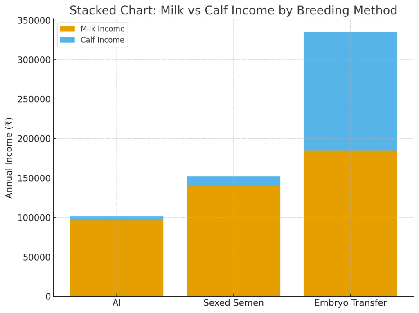This screenshot has width=419, height=313.
Task: Select the 200000 y-axis tick label
Action: 34,139
